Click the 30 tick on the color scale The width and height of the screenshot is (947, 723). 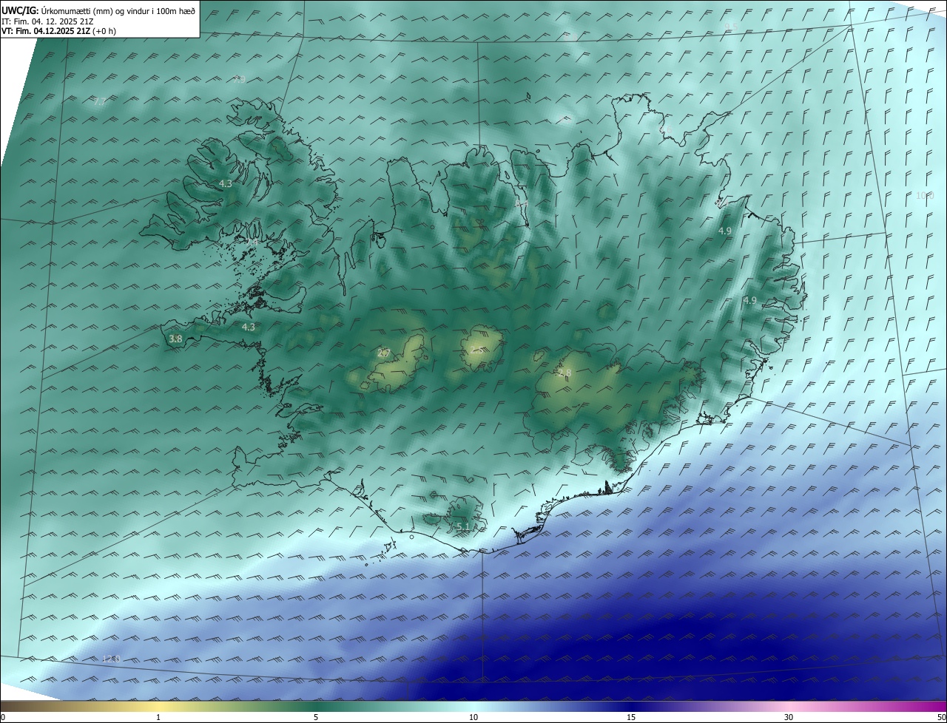(789, 717)
